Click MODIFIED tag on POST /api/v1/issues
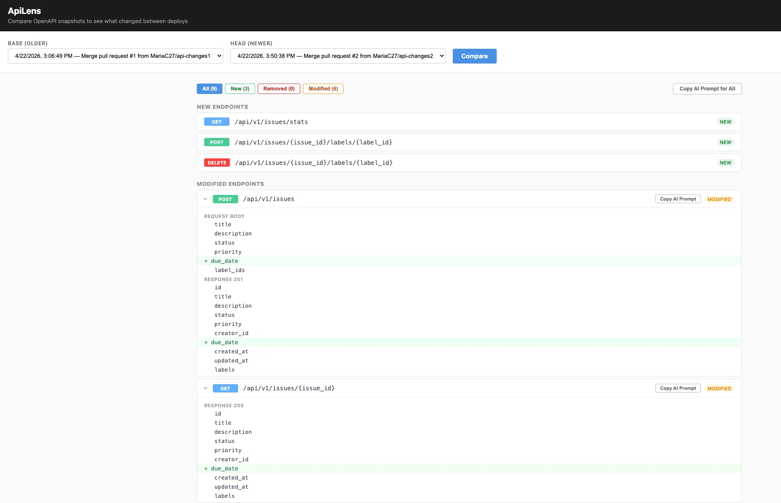This screenshot has width=781, height=503. click(719, 199)
